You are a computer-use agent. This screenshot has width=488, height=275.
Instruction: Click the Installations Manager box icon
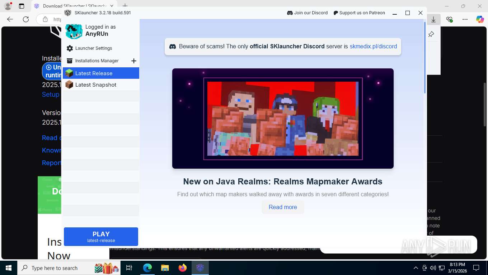70,61
